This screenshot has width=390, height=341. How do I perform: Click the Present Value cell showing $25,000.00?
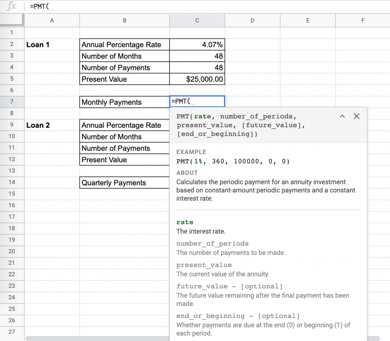[x=197, y=79]
